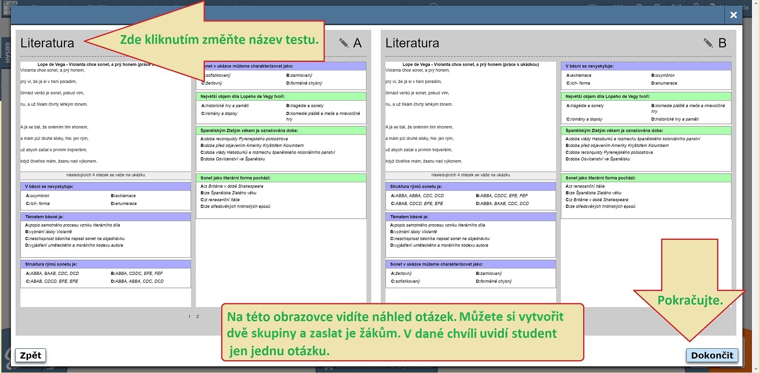Screen dimensions: 760x373
Task: Open test B first page thumbnail with poem
Action: [x=471, y=184]
